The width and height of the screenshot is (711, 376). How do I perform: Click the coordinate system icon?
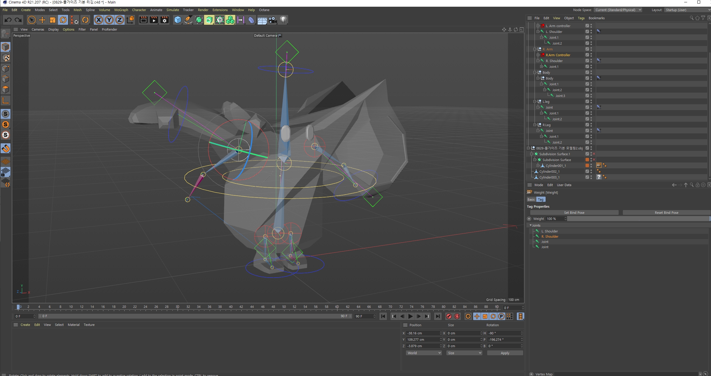[x=131, y=20]
